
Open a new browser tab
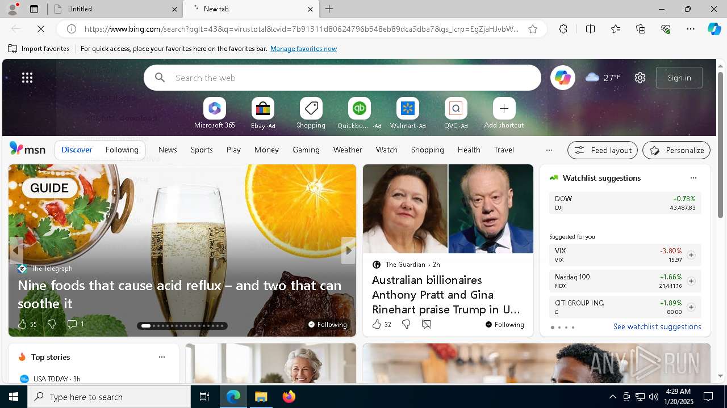click(x=329, y=9)
